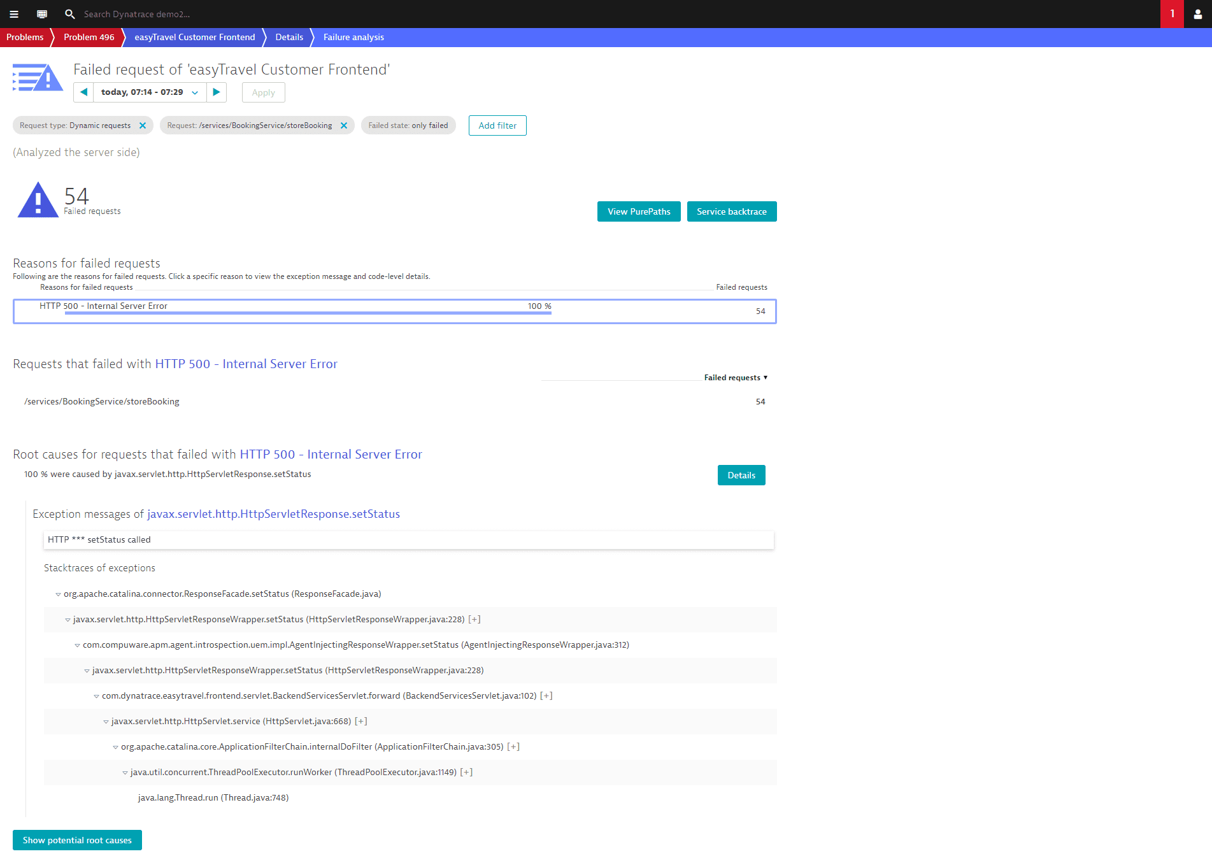Click the failed request list warning icon

38,78
